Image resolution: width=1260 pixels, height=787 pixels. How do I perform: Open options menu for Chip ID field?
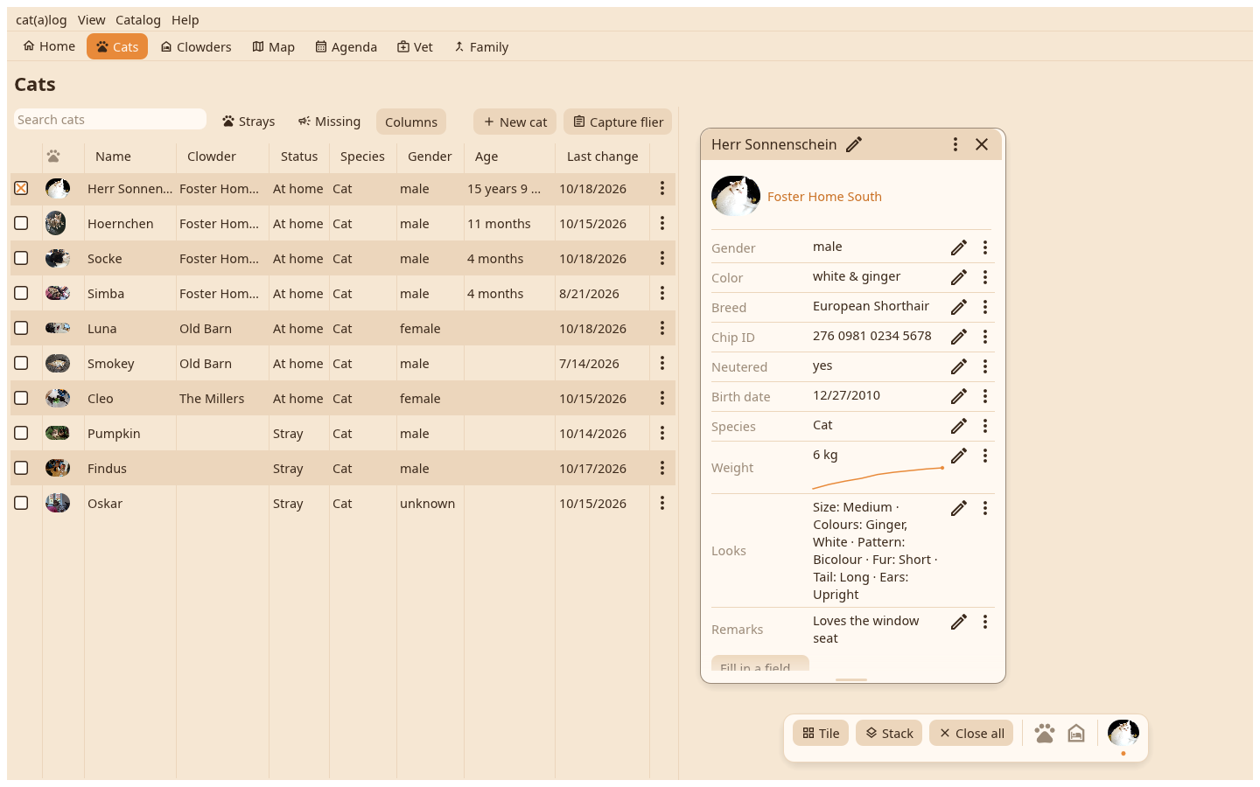(985, 337)
